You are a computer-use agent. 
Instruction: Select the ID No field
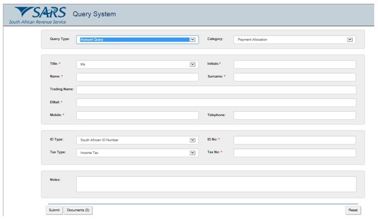294,140
